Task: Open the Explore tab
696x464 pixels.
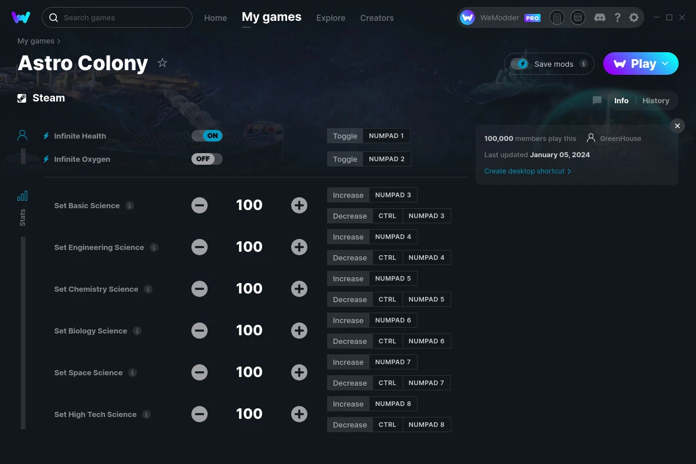Action: (x=331, y=18)
